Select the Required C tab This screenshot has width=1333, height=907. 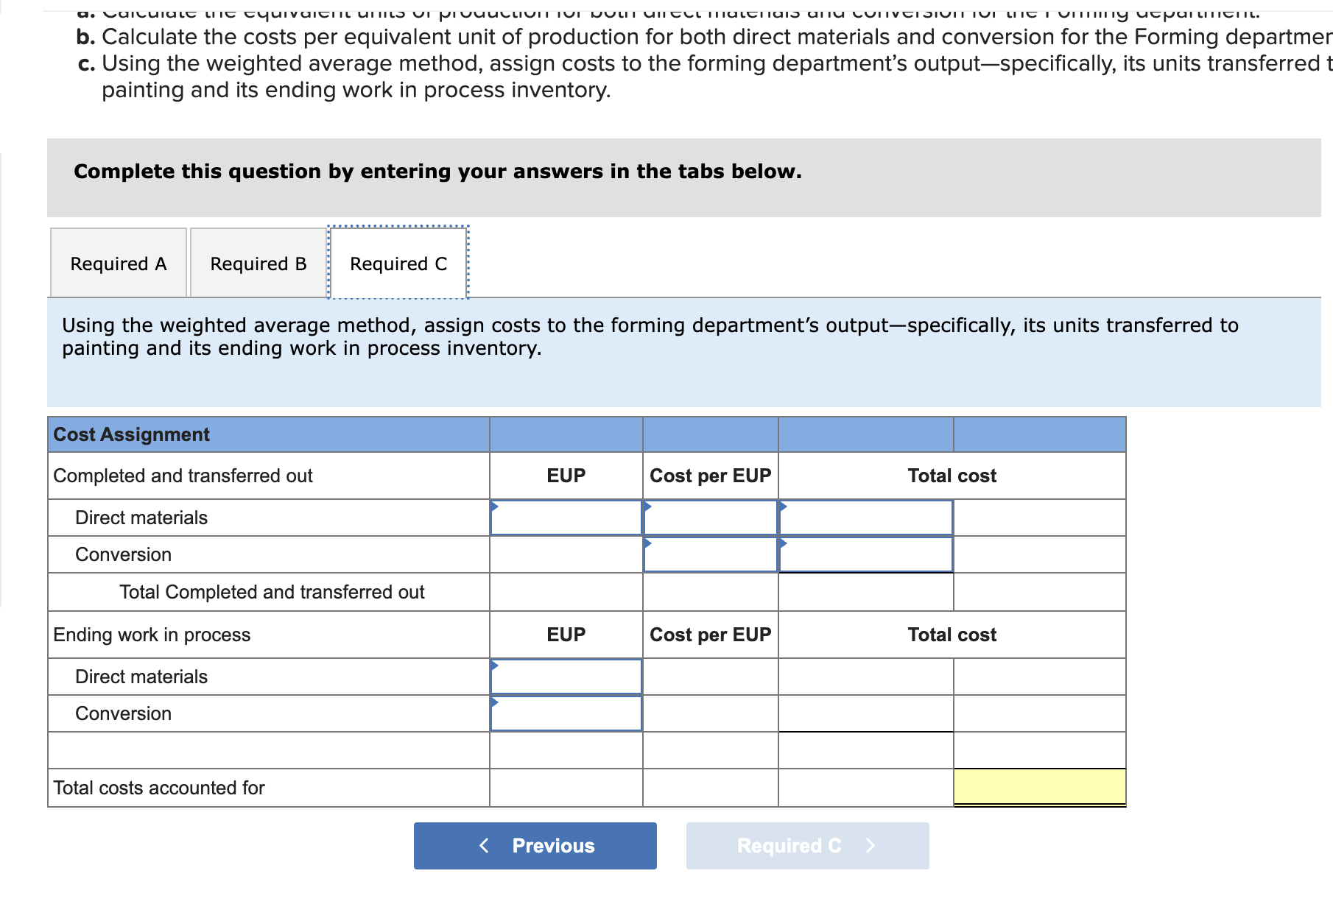pyautogui.click(x=398, y=263)
